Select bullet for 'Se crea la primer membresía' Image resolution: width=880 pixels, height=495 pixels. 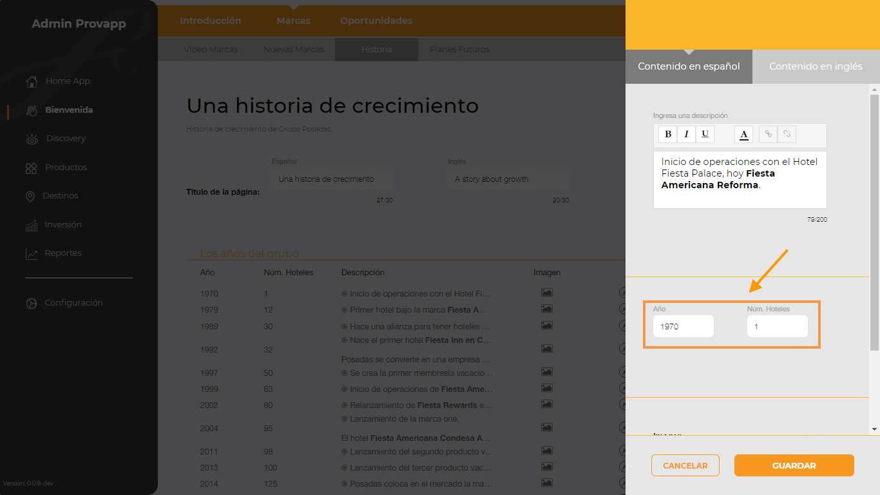click(x=344, y=373)
